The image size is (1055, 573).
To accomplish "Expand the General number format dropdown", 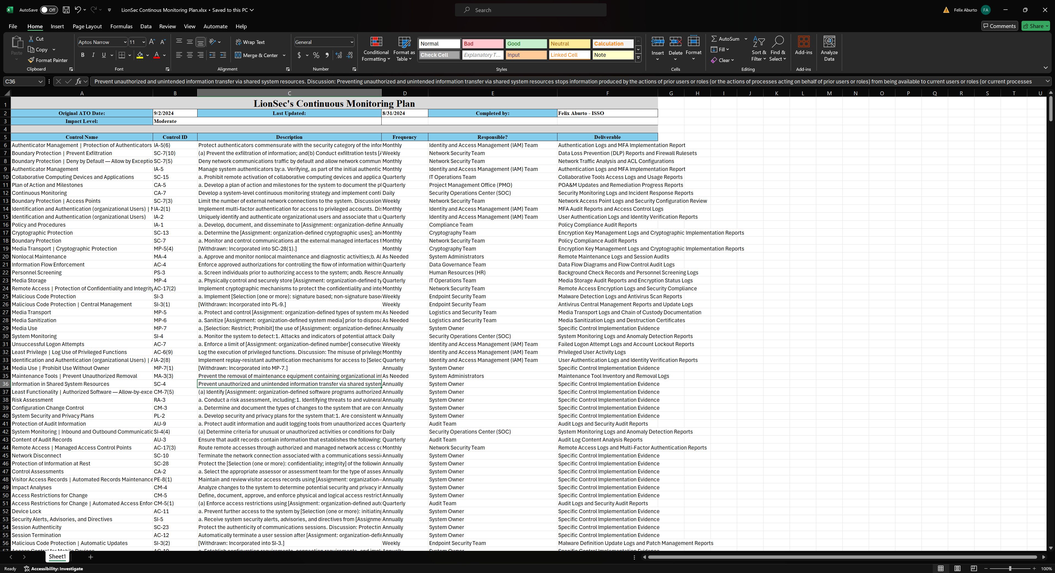I will [351, 42].
